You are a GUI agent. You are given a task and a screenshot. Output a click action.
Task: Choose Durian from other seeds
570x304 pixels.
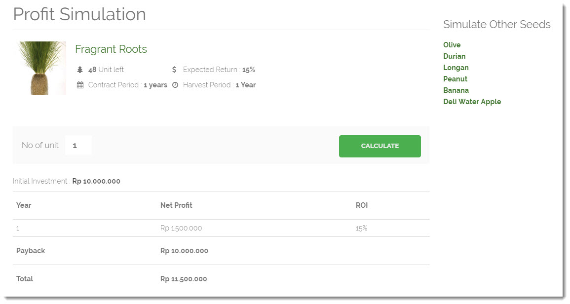454,56
